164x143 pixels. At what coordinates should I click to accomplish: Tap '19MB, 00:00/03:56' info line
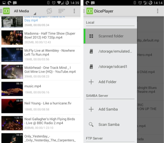pyautogui.click(x=37, y=59)
